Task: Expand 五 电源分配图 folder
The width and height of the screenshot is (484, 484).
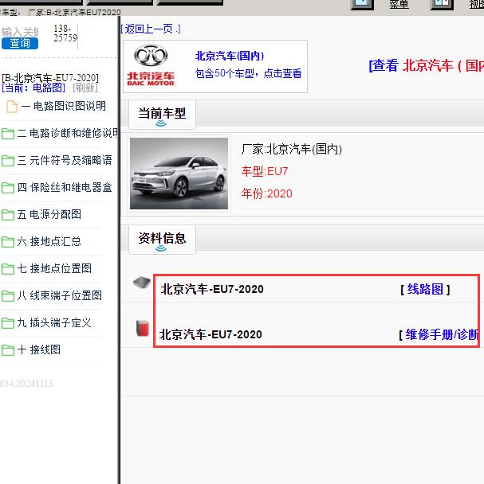Action: [49, 214]
